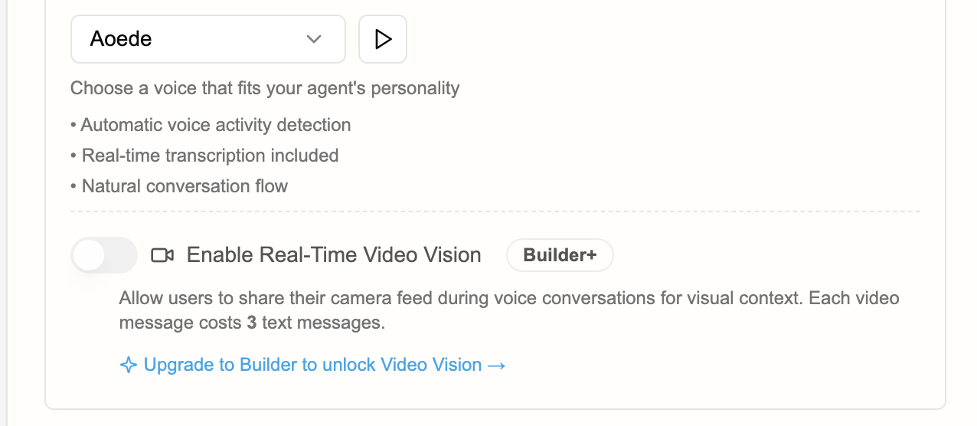Click the voice personality hint text
Viewport: 977px width, 426px height.
(x=265, y=88)
